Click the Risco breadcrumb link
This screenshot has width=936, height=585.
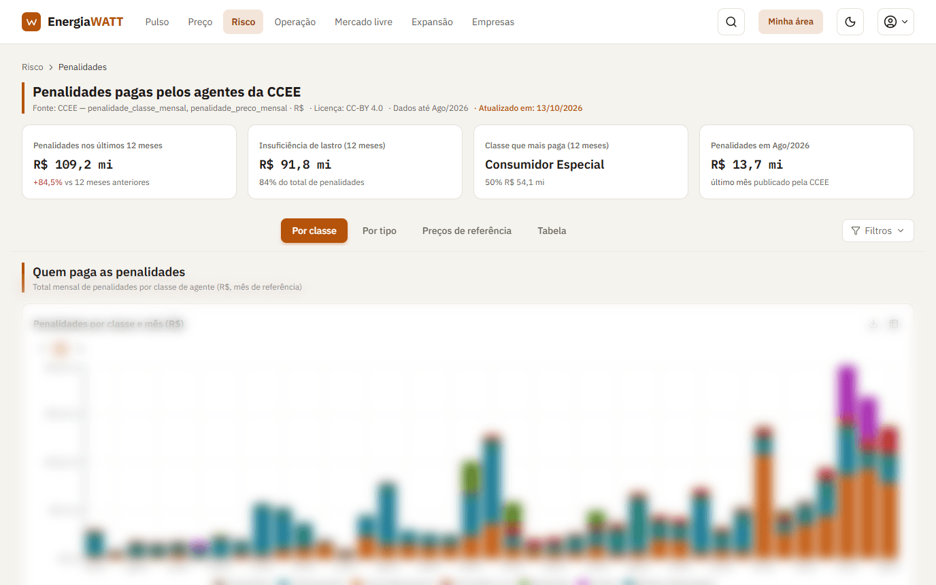click(x=33, y=67)
